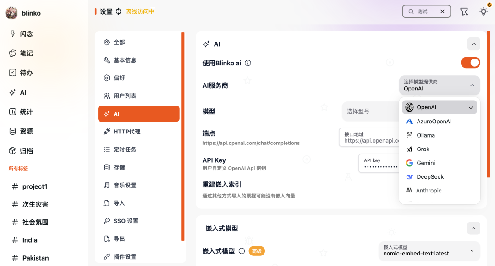The image size is (495, 266).
Task: Open 音乐设置 music settings
Action: tap(138, 185)
